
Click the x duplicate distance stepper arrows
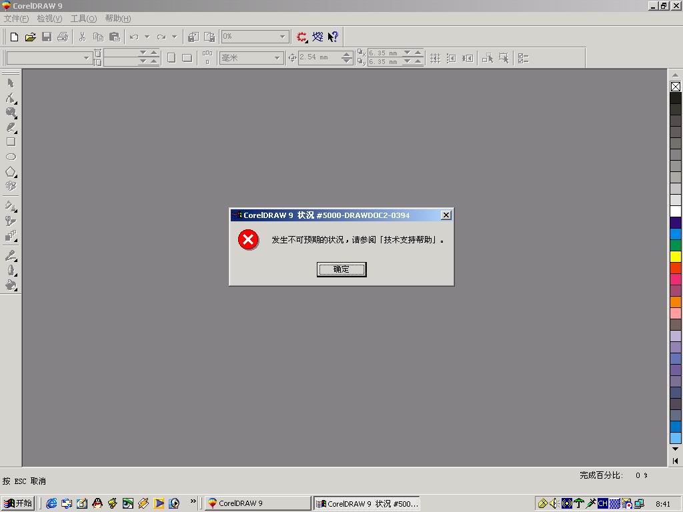(412, 53)
